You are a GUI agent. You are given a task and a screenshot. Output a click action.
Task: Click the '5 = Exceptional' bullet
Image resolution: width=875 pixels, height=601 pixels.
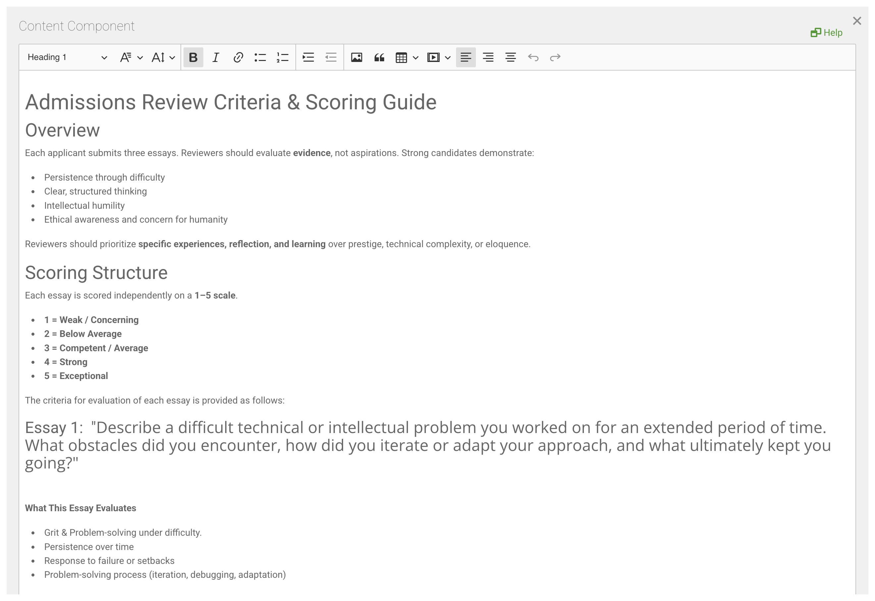pos(76,376)
